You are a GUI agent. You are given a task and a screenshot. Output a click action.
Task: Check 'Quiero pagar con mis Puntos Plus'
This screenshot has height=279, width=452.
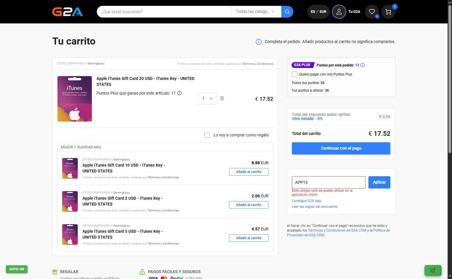294,74
